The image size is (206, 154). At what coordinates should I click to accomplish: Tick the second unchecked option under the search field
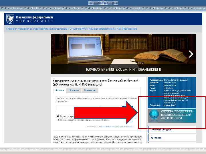tap(58, 120)
